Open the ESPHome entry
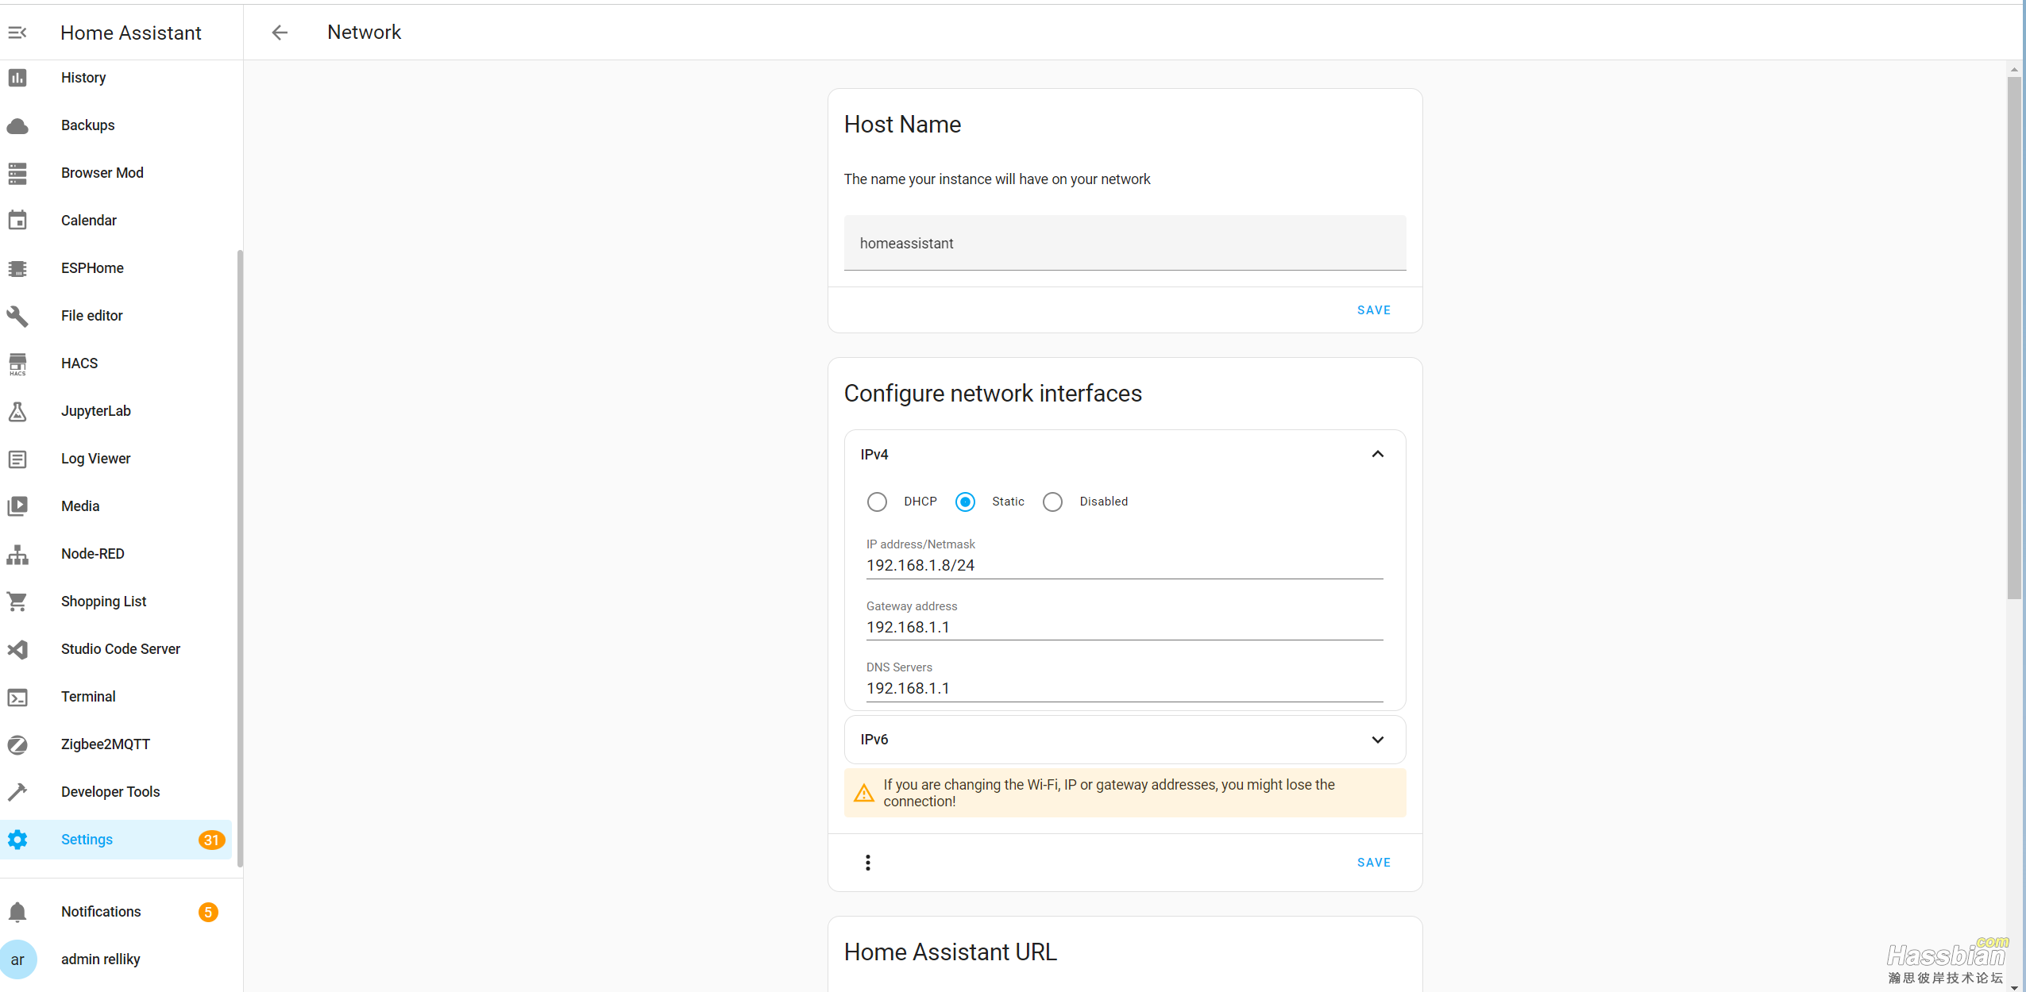This screenshot has width=2026, height=992. click(x=116, y=268)
